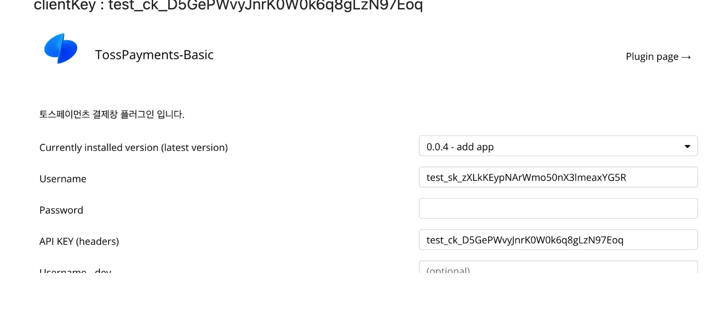Image resolution: width=726 pixels, height=314 pixels.
Task: Click the API KEY (headers) label
Action: tap(79, 241)
